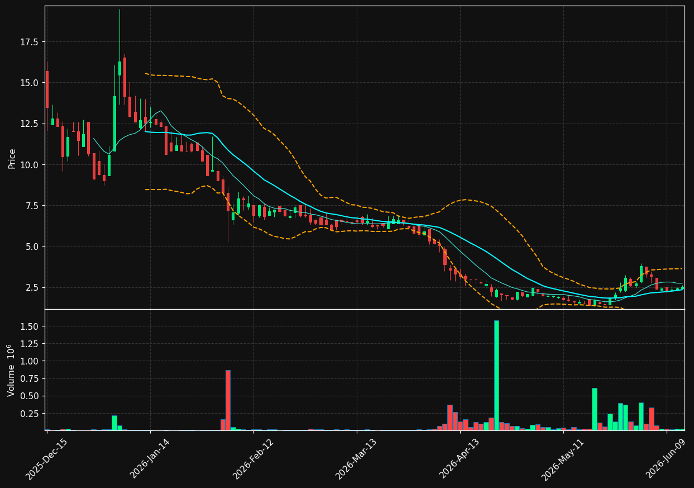Click the 2026-Apr-13 date label
Viewport: 694px width, 488px height.
point(460,458)
